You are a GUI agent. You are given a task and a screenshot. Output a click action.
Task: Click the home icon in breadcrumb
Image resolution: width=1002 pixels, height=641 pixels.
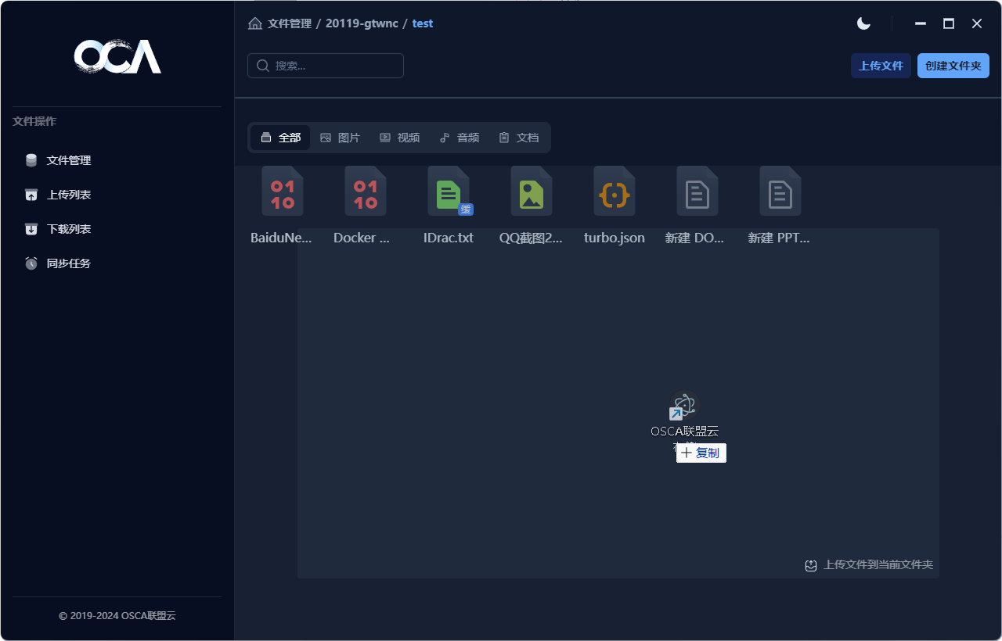pyautogui.click(x=255, y=23)
